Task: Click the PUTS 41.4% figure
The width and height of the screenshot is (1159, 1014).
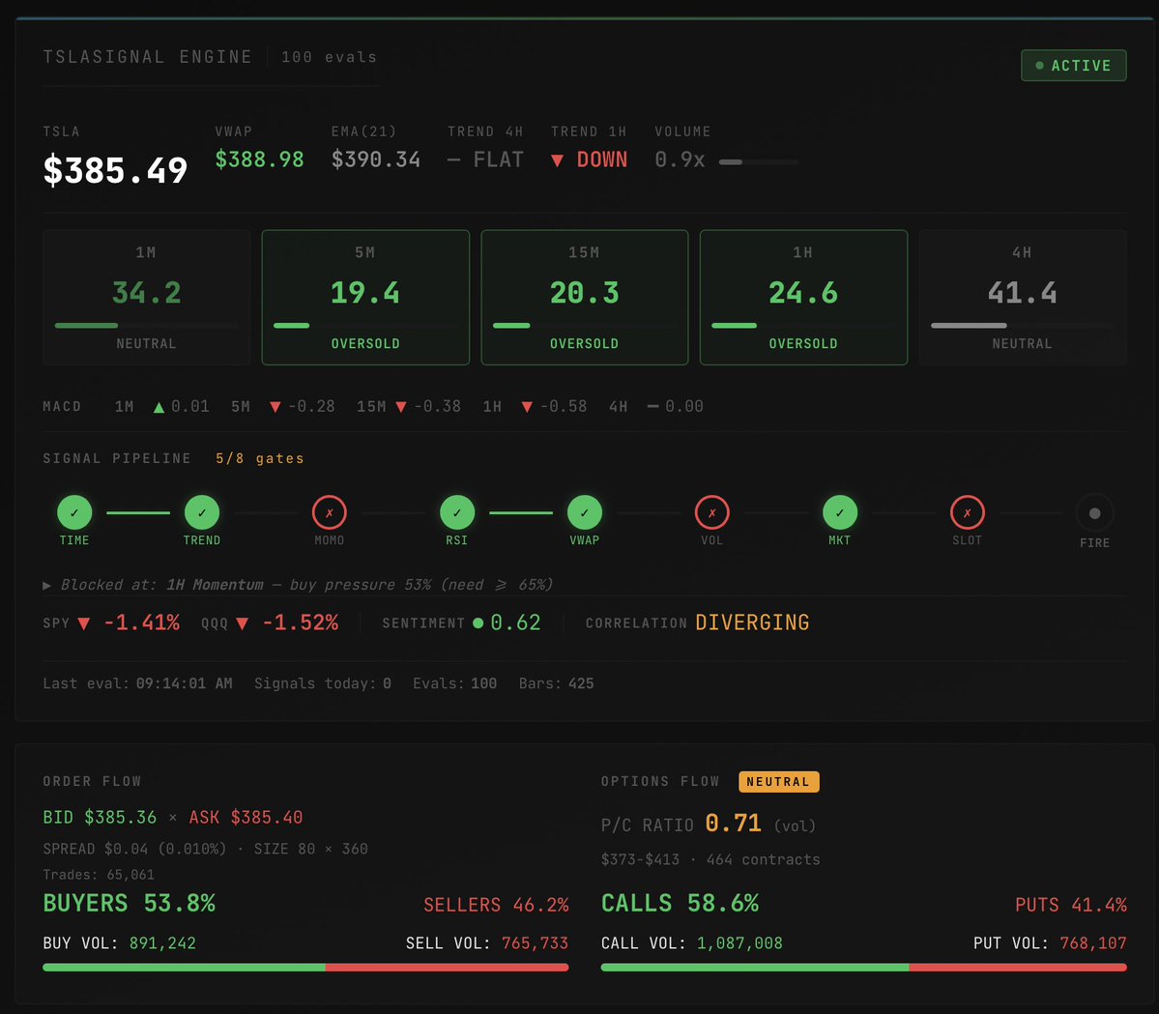Action: pos(1071,905)
